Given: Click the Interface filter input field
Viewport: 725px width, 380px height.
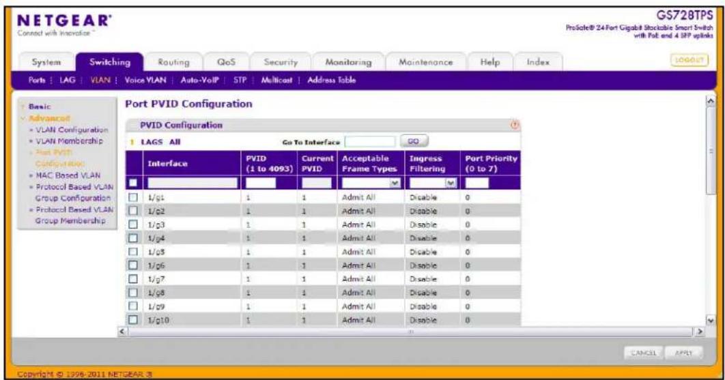Looking at the screenshot, I should (x=193, y=183).
